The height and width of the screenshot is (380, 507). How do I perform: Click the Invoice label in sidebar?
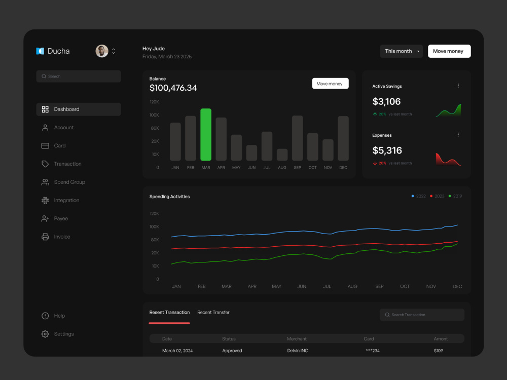coord(62,237)
